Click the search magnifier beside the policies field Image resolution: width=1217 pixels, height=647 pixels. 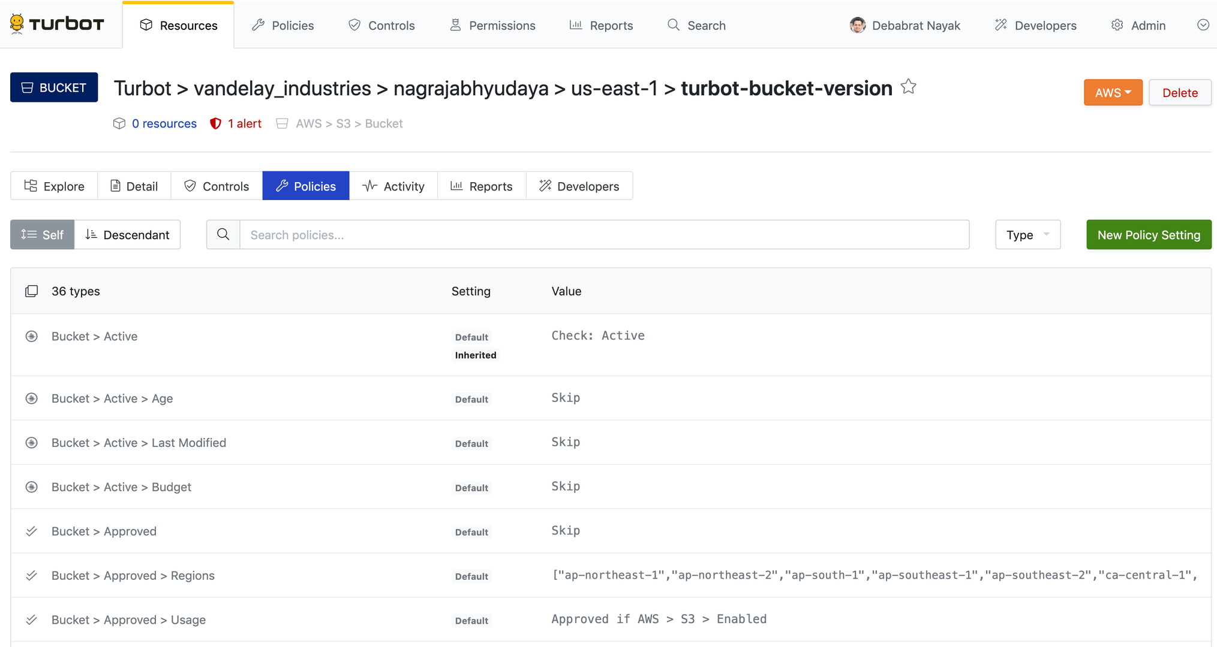pyautogui.click(x=223, y=235)
